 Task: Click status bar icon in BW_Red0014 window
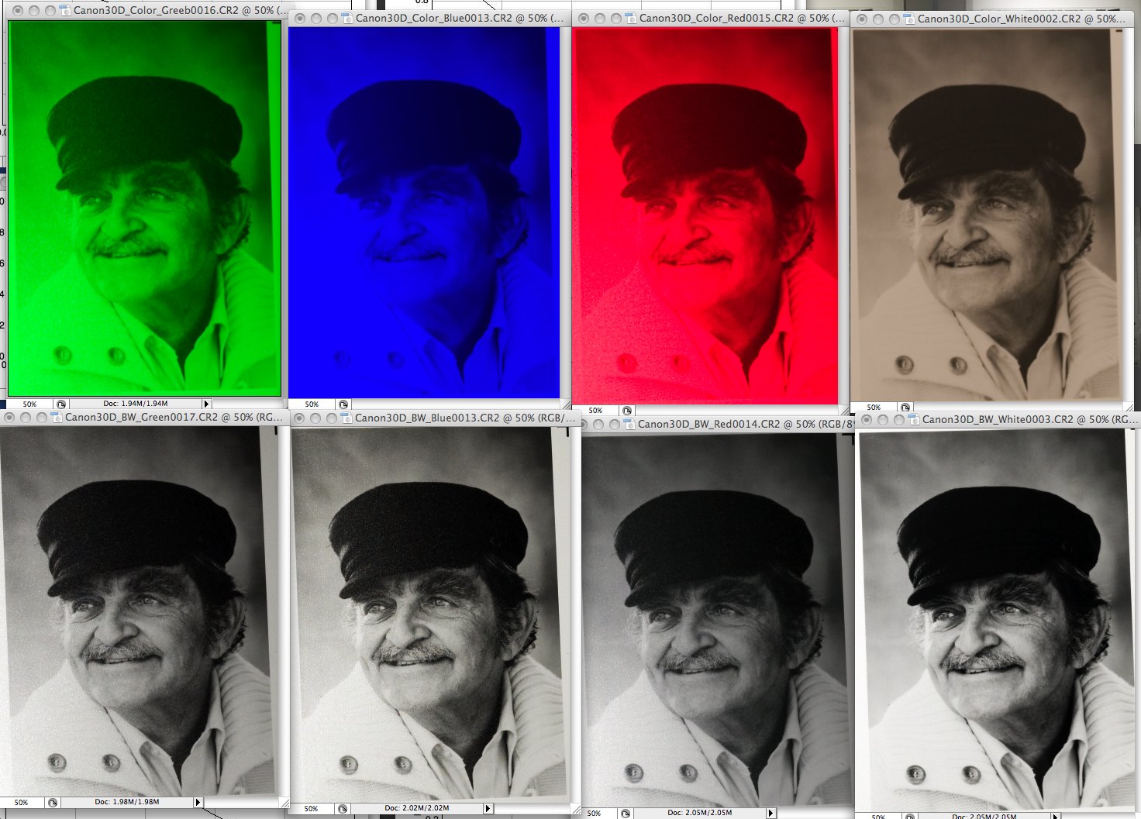[x=626, y=814]
